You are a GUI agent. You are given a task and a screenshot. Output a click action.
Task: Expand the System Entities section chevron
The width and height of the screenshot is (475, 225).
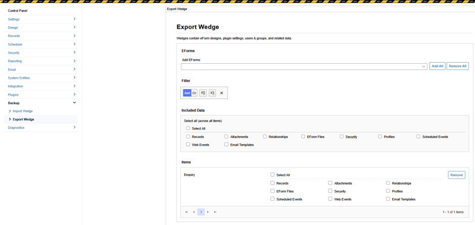(74, 78)
